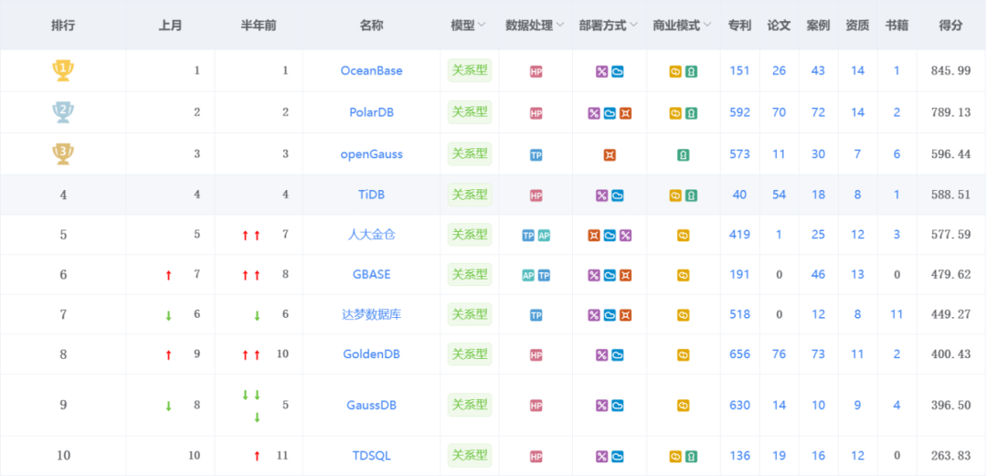This screenshot has height=476, width=987.
Task: Click the orange deployment icon in the PolarDB row
Action: 625,113
